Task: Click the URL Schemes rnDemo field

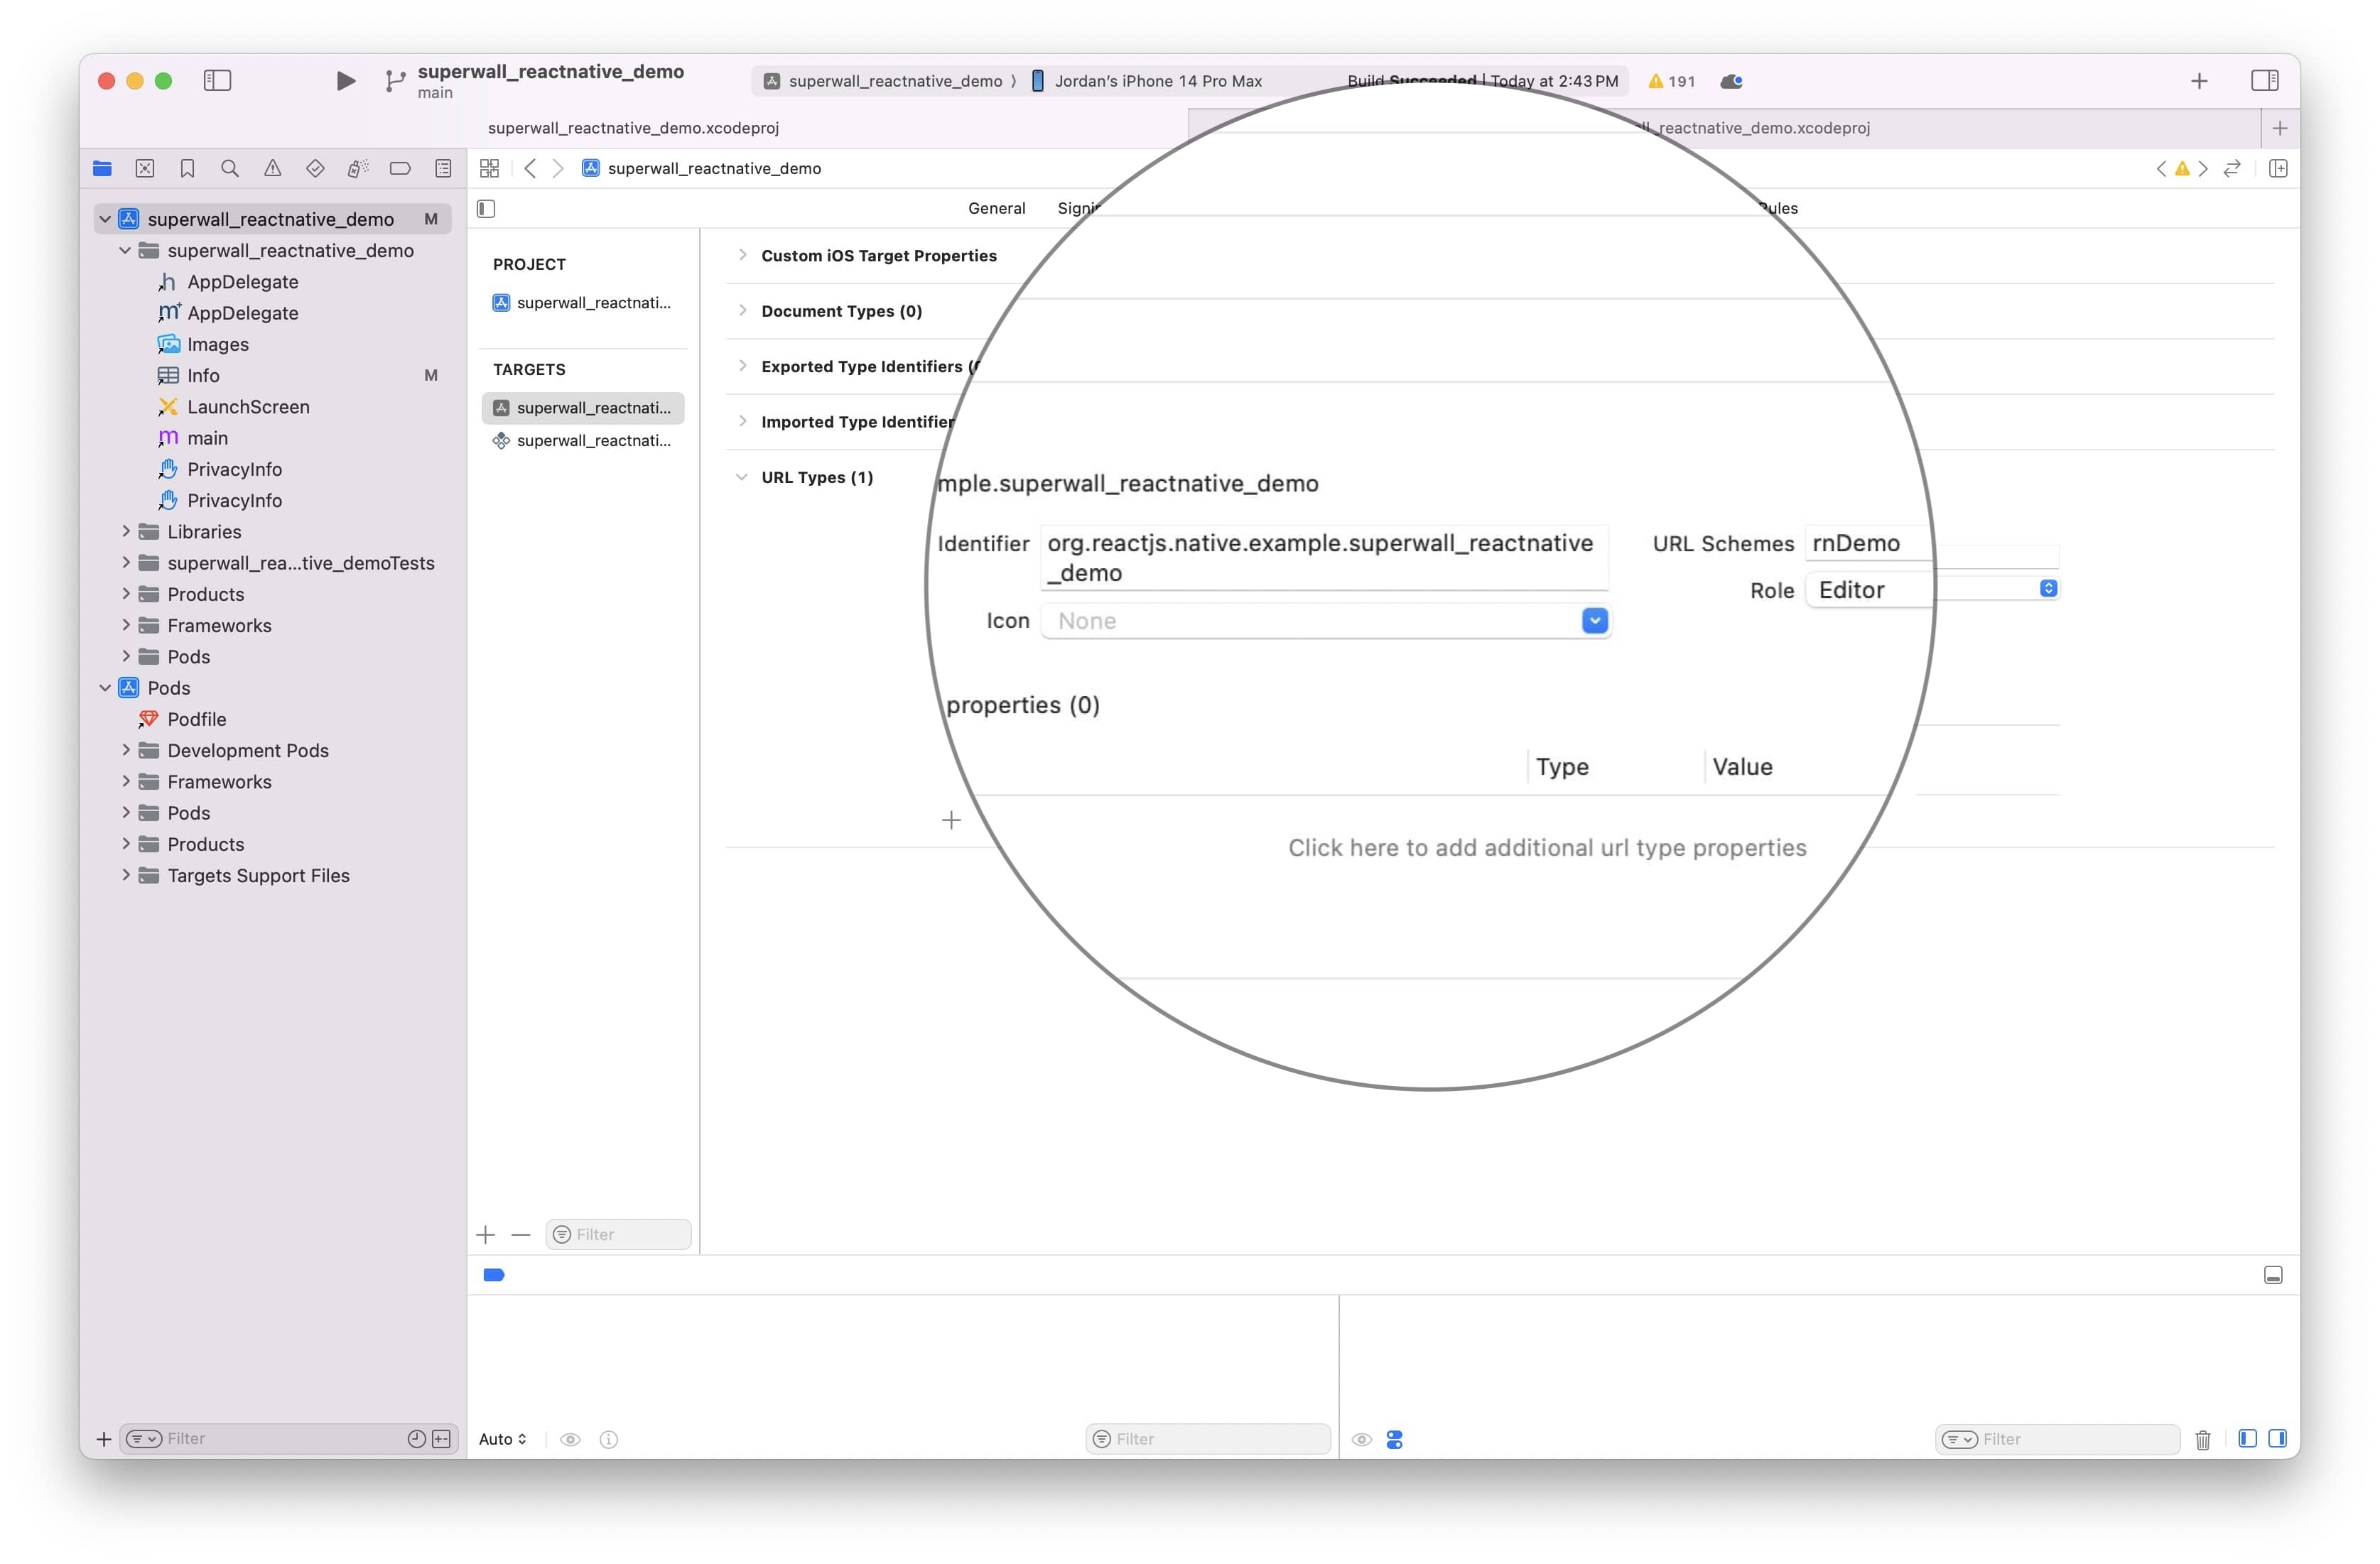Action: (1856, 543)
